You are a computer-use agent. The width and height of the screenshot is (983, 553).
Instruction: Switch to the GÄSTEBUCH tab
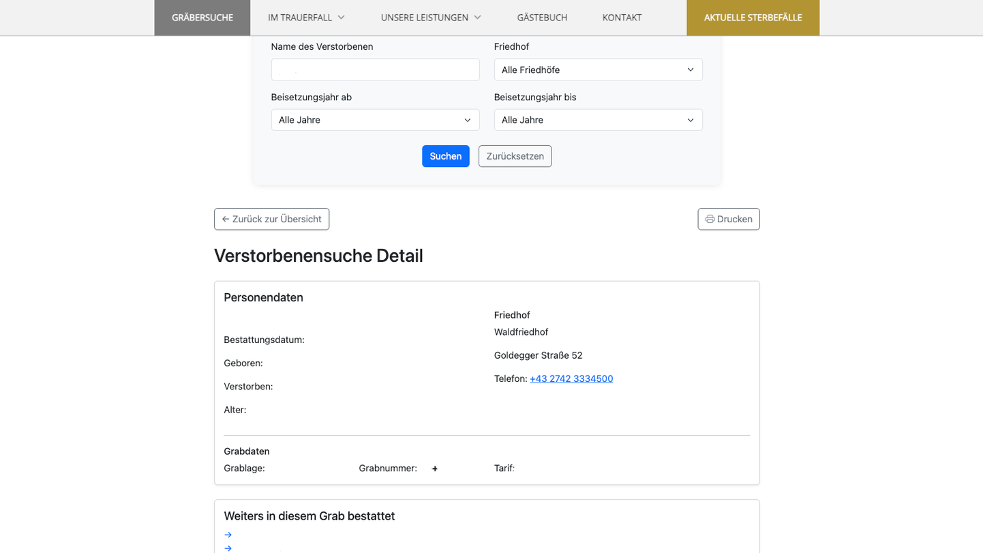pos(542,17)
